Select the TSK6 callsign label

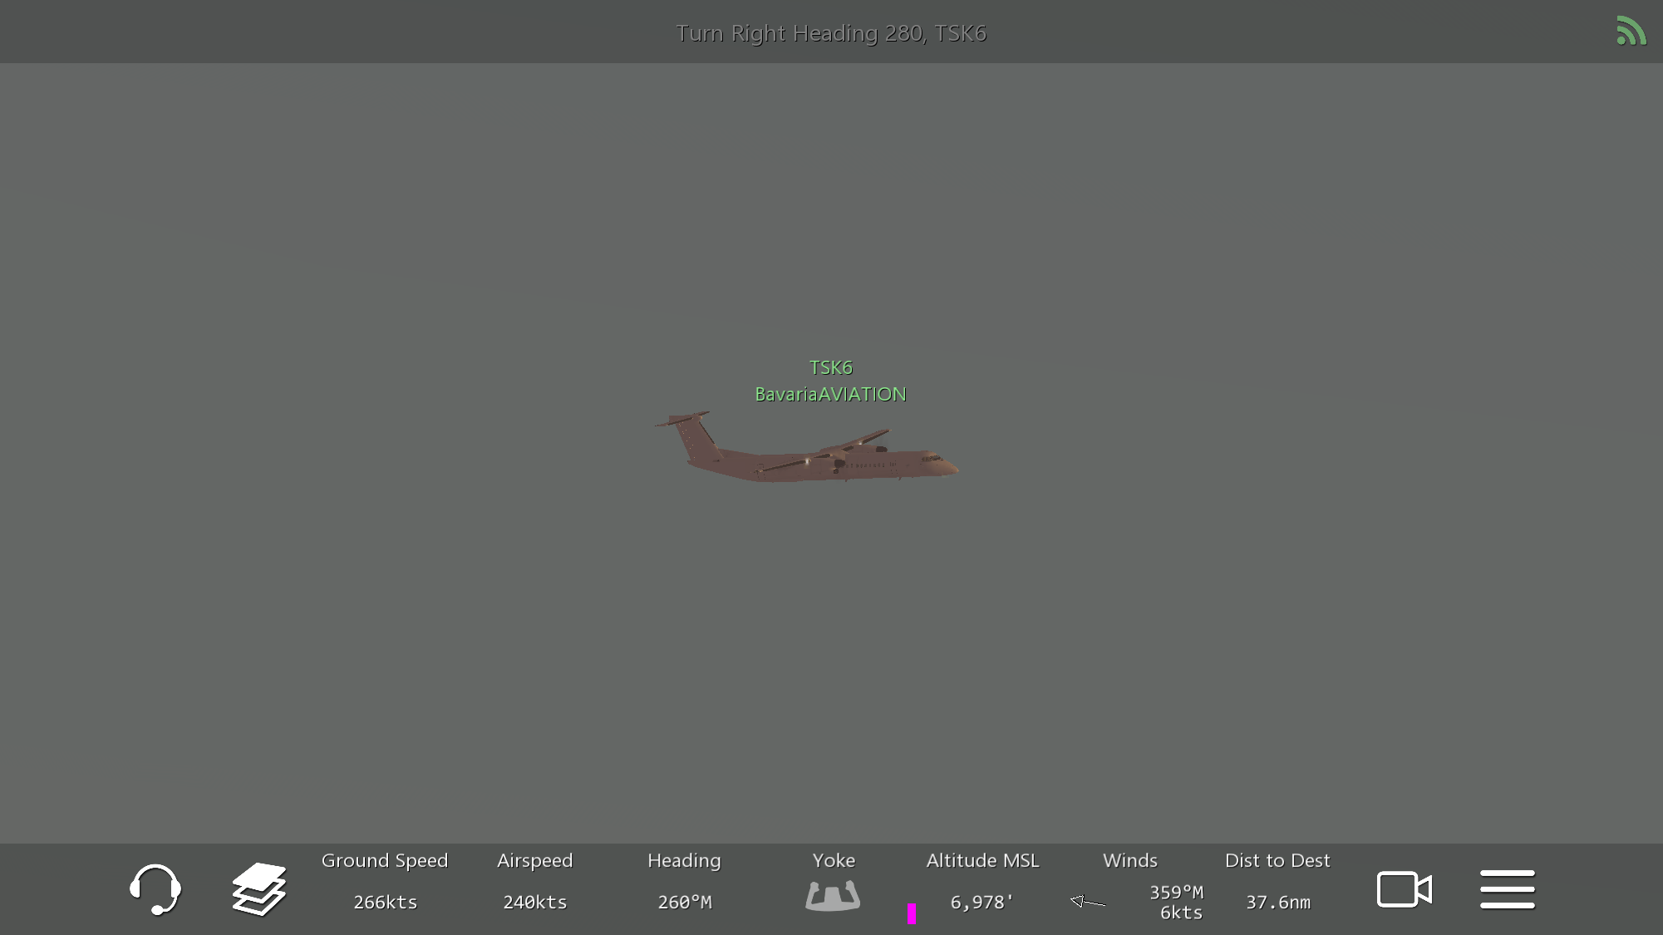pos(830,367)
